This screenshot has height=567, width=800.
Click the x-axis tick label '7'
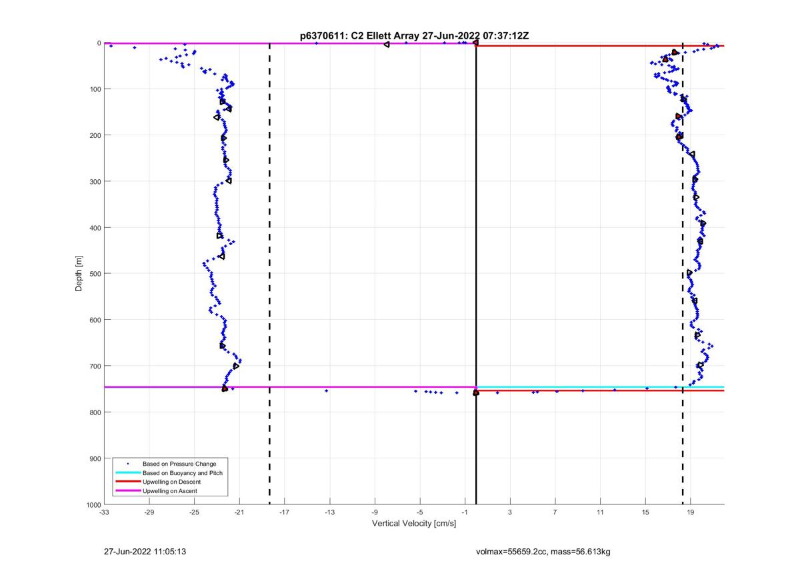pyautogui.click(x=555, y=512)
